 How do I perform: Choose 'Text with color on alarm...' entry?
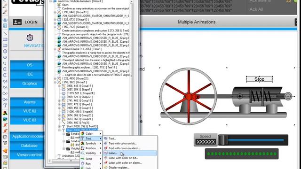(130, 148)
